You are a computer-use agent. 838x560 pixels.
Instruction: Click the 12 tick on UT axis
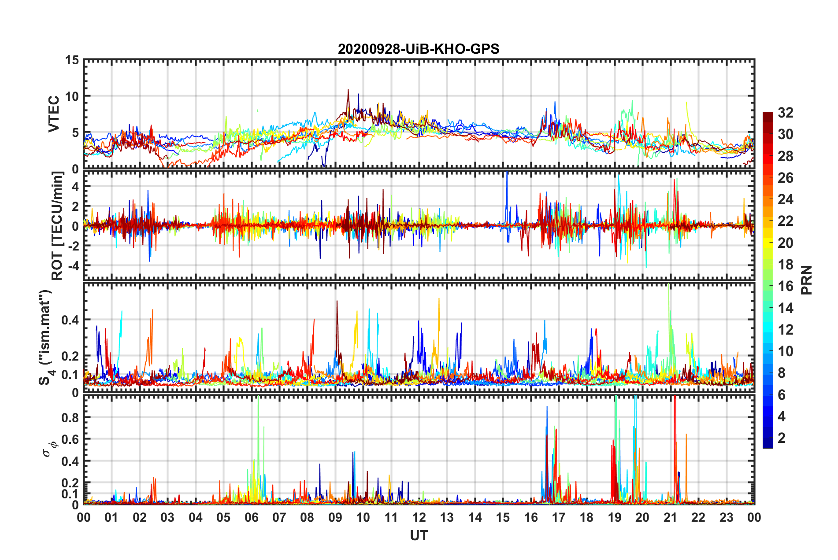click(419, 517)
